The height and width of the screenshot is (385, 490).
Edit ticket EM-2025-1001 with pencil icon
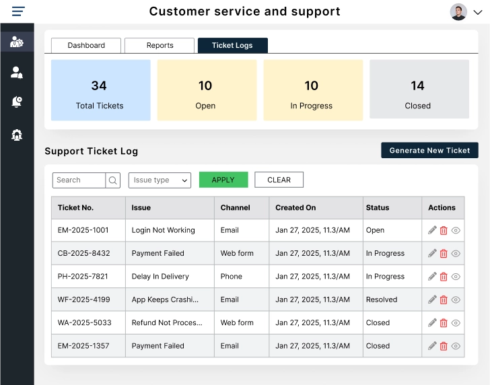pos(432,230)
